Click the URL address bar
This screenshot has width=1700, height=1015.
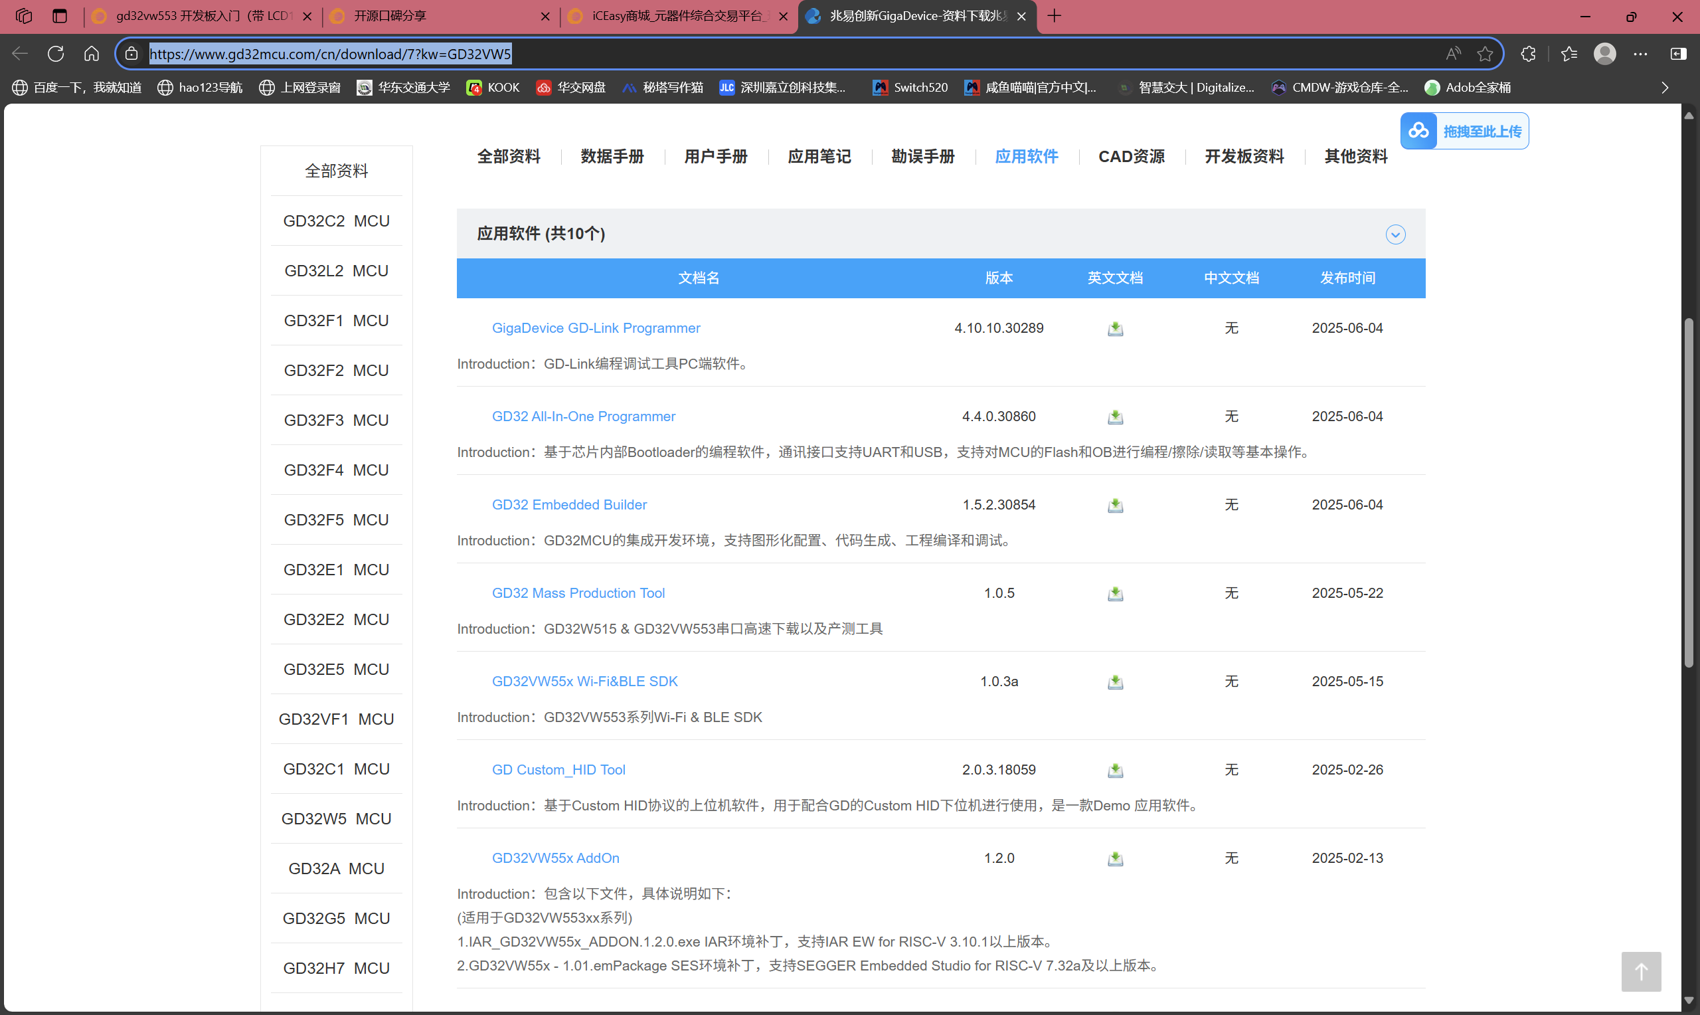point(752,54)
